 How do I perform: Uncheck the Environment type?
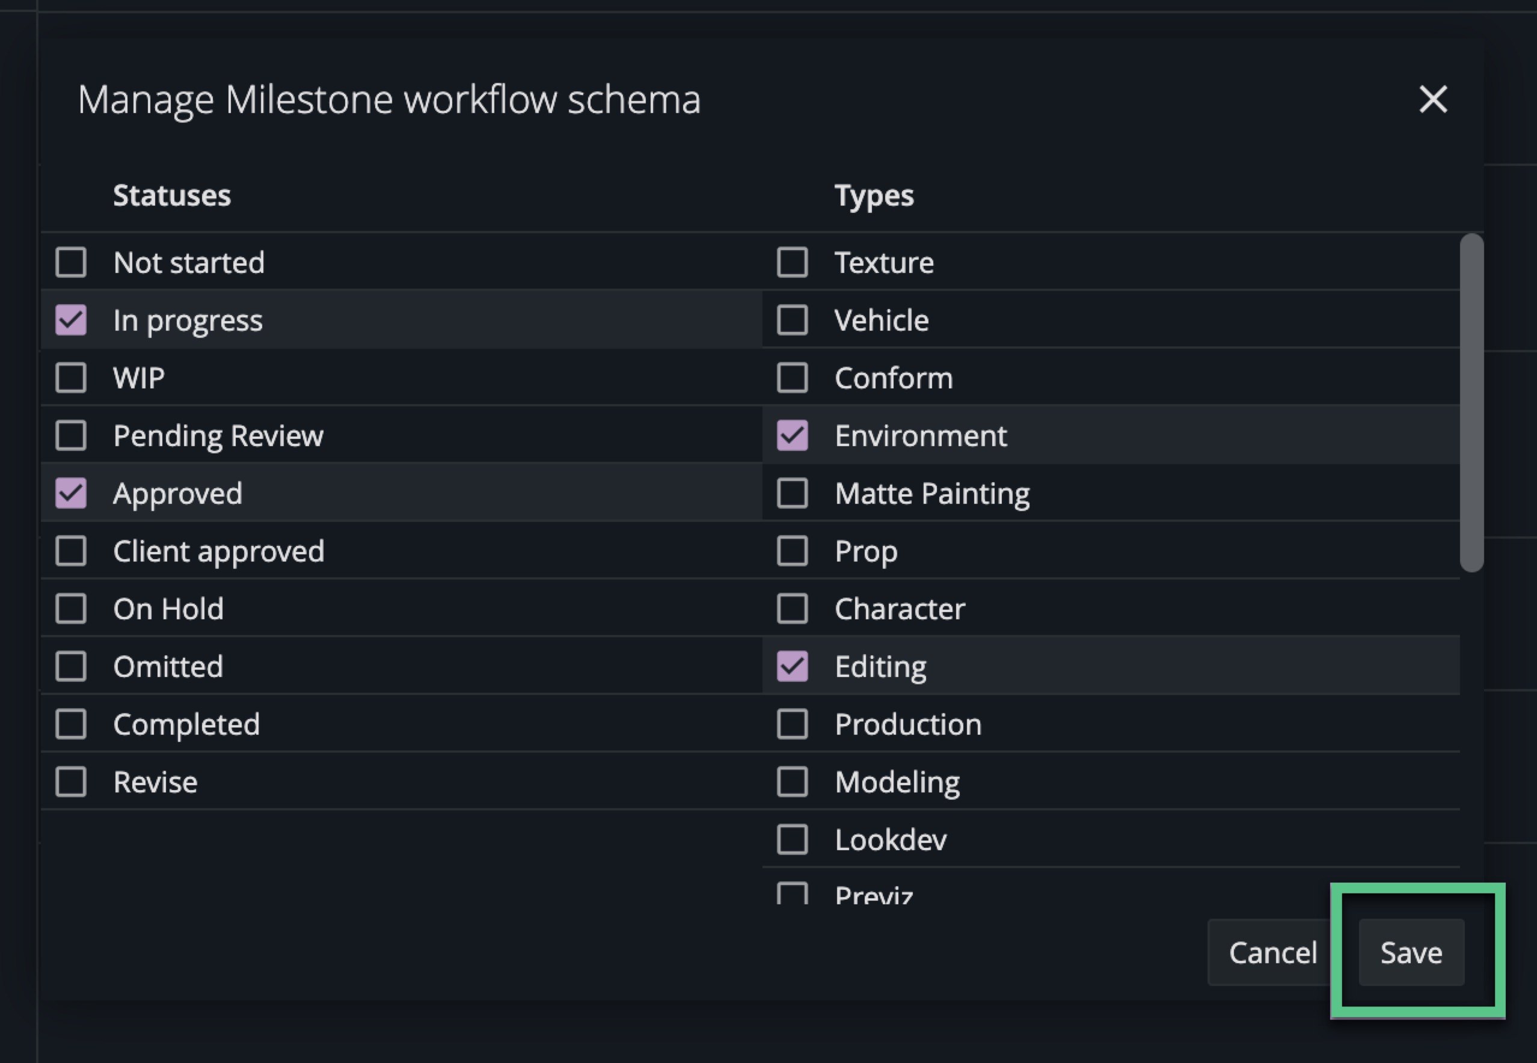pyautogui.click(x=793, y=435)
